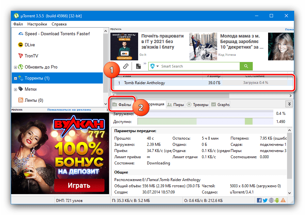Expand the Метки tree node
Image resolution: width=305 pixels, height=215 pixels.
[x=15, y=89]
